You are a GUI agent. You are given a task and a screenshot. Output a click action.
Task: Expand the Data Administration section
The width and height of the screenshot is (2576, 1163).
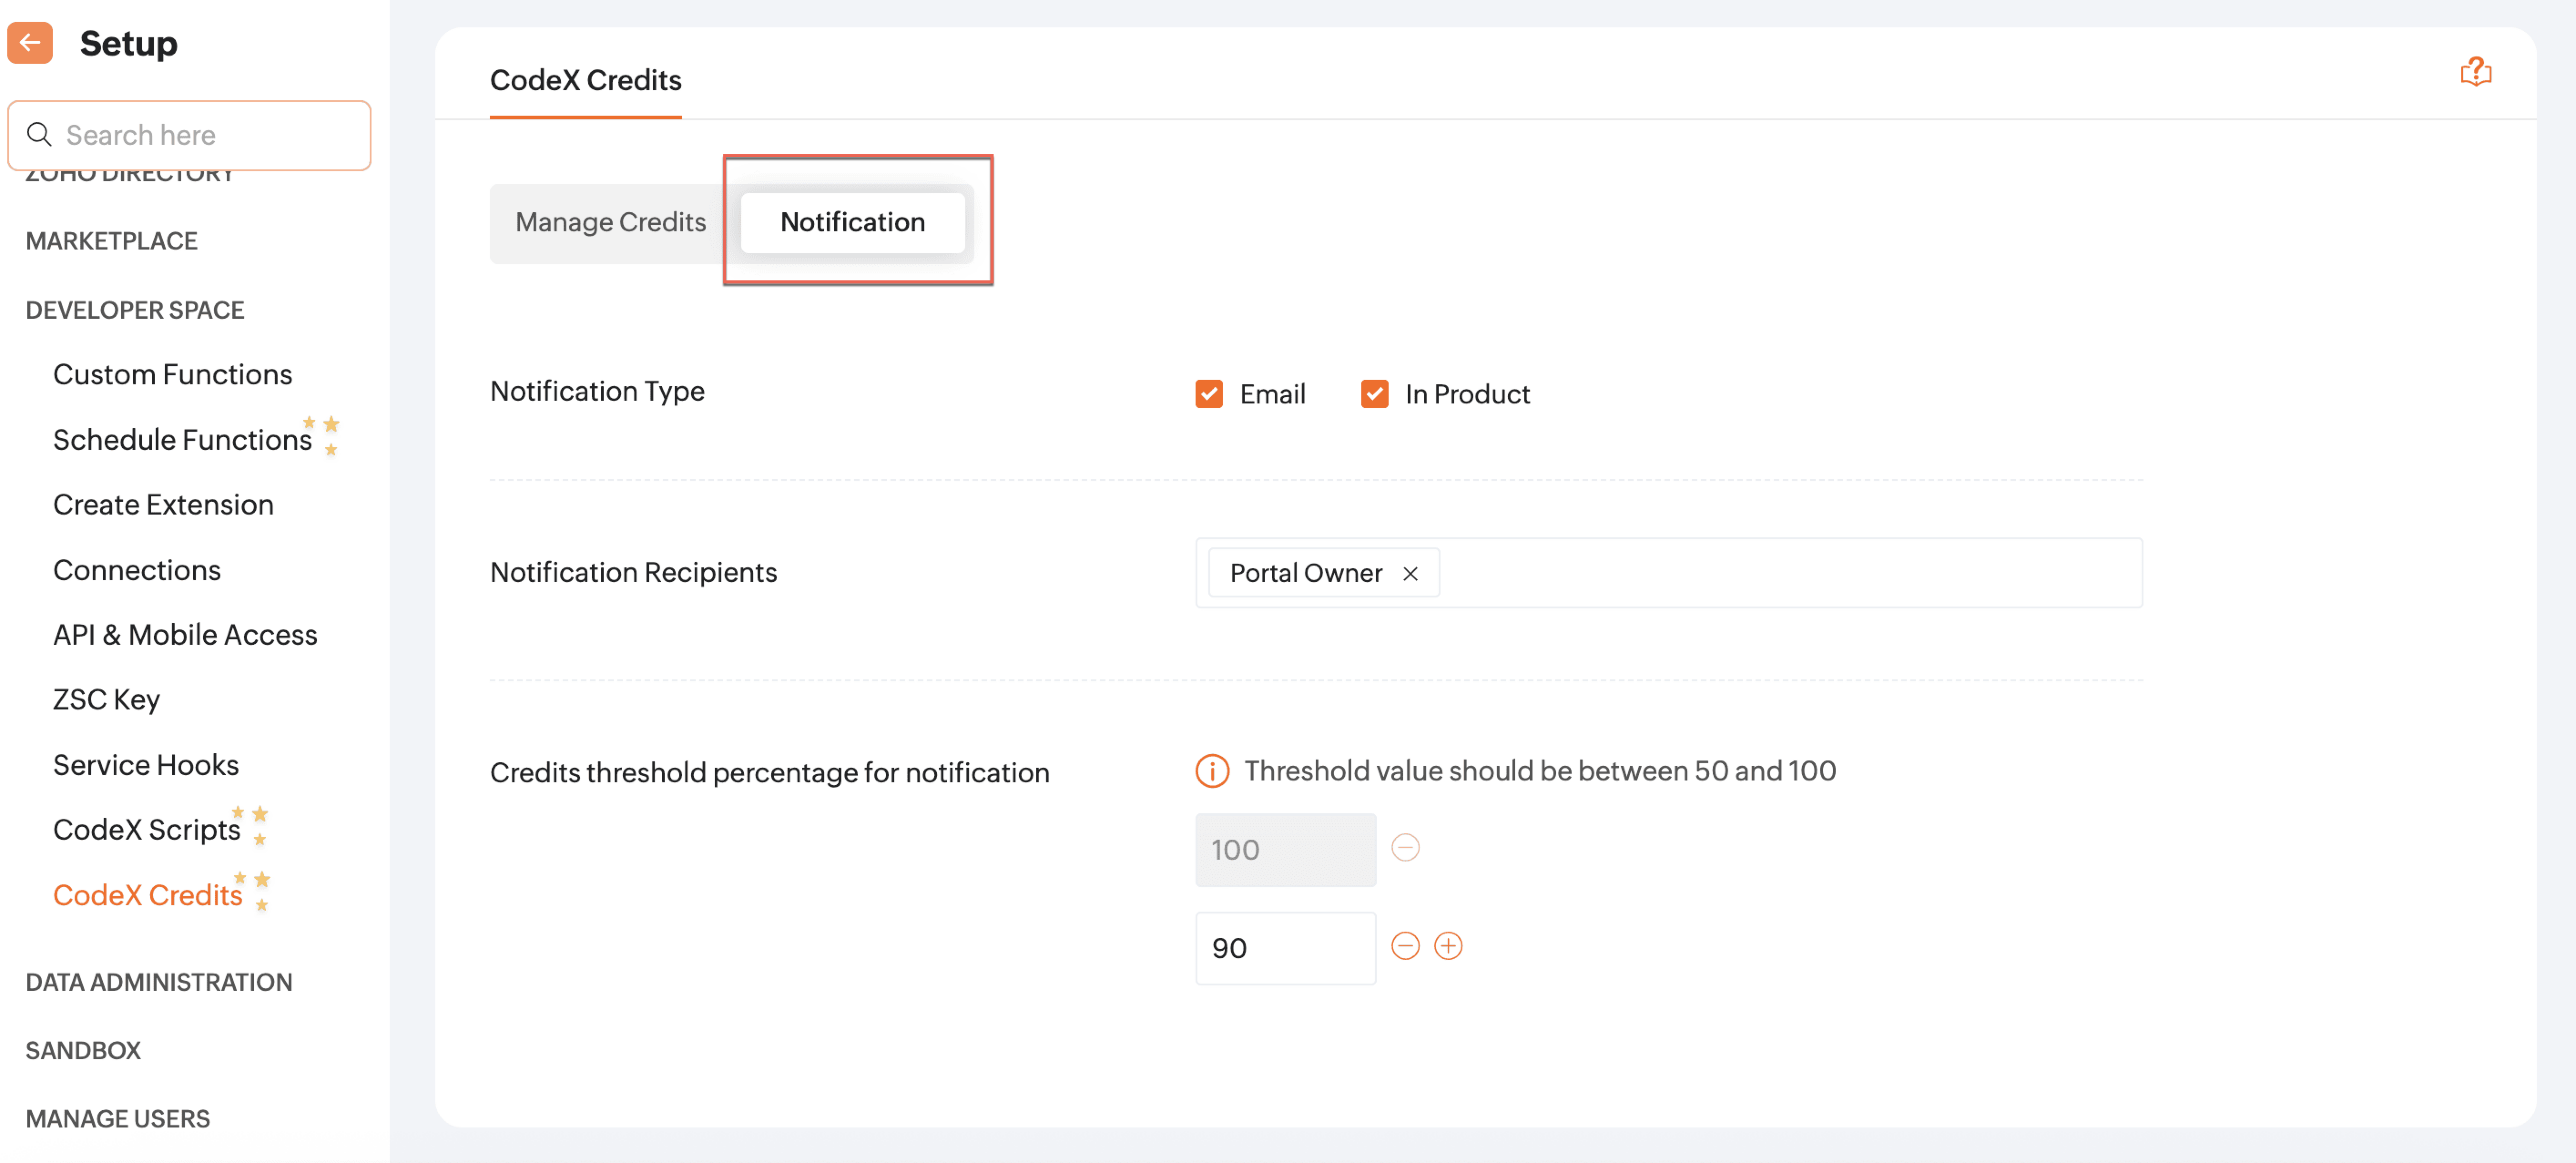coord(159,982)
